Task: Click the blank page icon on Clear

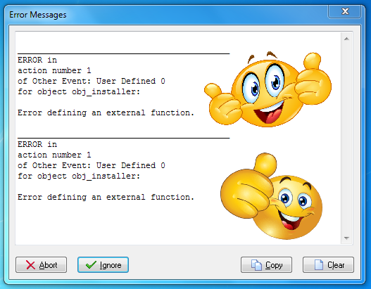Action: [319, 264]
